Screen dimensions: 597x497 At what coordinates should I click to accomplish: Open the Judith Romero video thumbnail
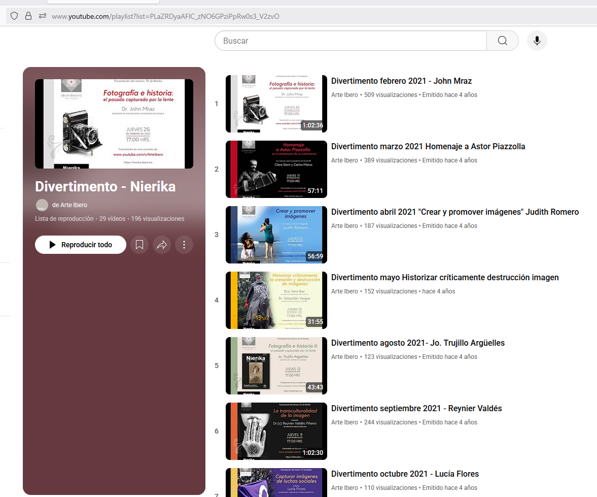[x=276, y=235]
